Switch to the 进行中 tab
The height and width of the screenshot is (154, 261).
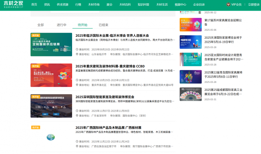click(x=61, y=25)
